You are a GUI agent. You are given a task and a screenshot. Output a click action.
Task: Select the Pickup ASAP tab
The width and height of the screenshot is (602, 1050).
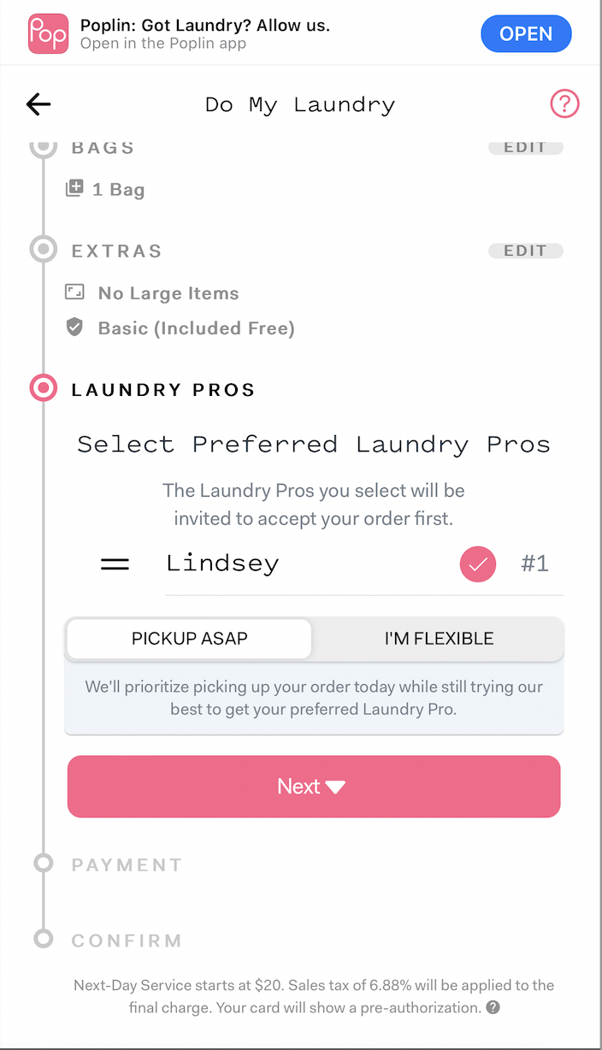(x=188, y=638)
